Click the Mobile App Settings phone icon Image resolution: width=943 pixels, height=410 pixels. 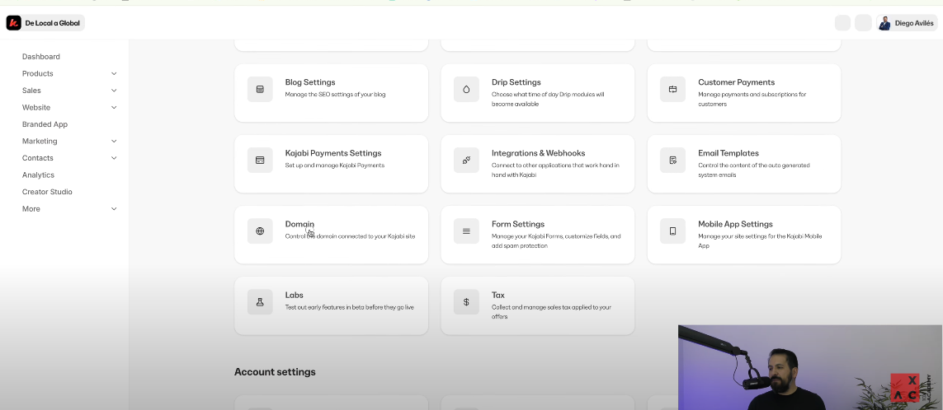[x=672, y=231]
